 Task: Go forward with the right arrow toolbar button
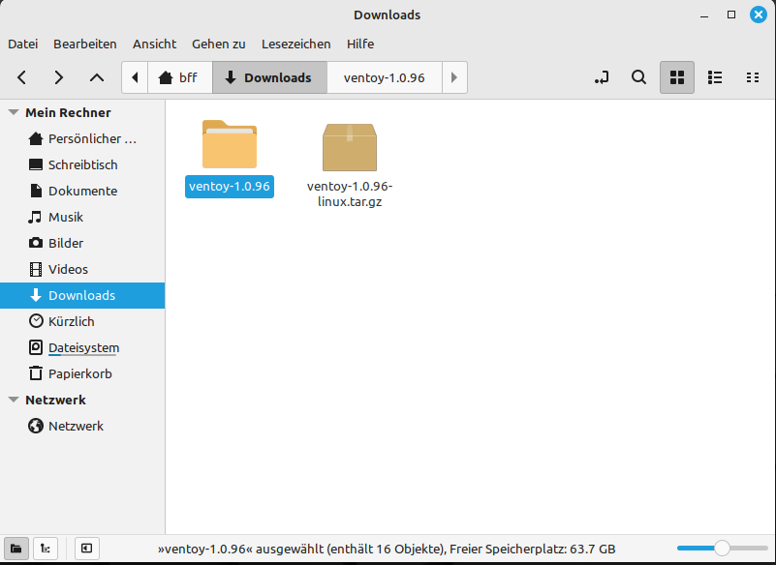[59, 77]
